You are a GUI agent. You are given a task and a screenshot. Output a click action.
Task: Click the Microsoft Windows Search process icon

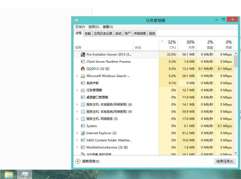(83, 76)
